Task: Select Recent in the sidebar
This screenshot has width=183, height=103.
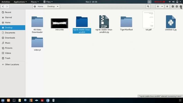Action: click(x=13, y=12)
